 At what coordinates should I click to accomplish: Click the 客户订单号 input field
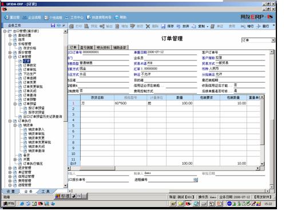[x=242, y=52]
